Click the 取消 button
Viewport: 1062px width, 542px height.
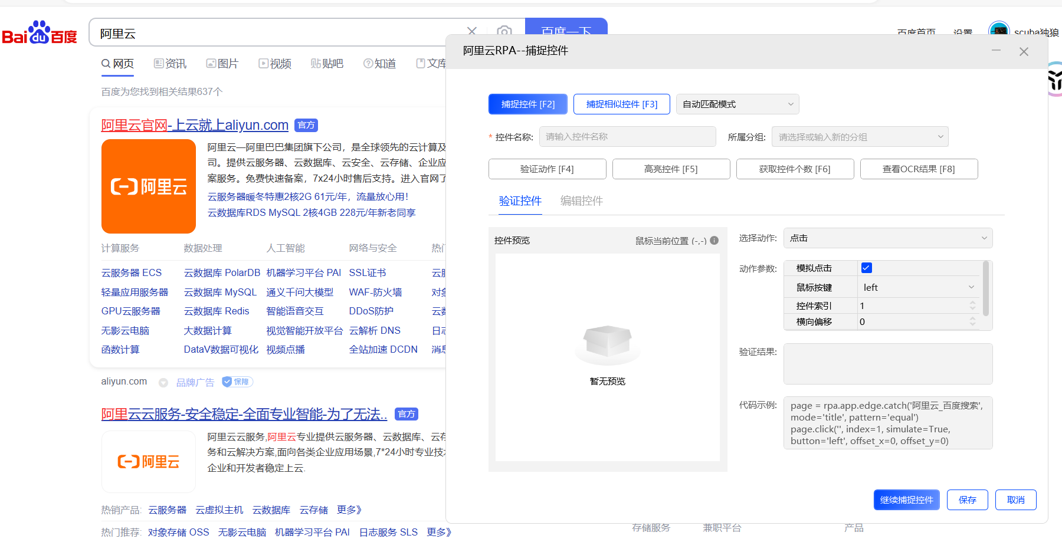click(x=1016, y=500)
